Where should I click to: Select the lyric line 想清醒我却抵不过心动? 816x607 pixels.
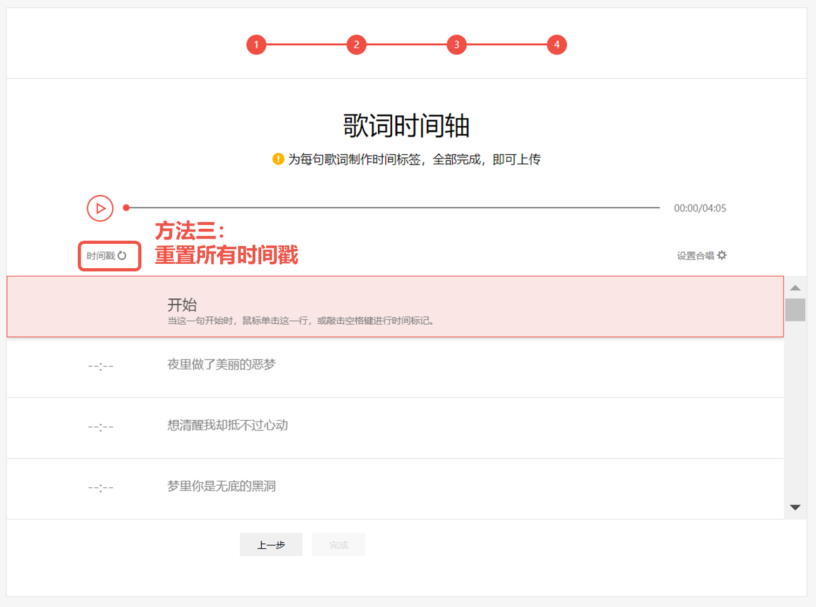pos(227,425)
